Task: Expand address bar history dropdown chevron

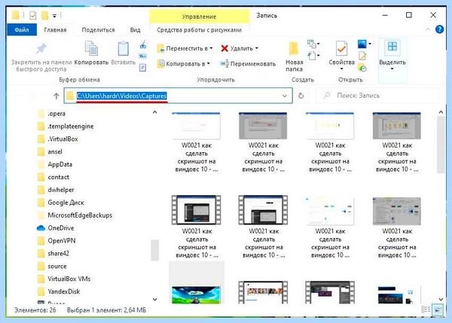Action: (285, 96)
